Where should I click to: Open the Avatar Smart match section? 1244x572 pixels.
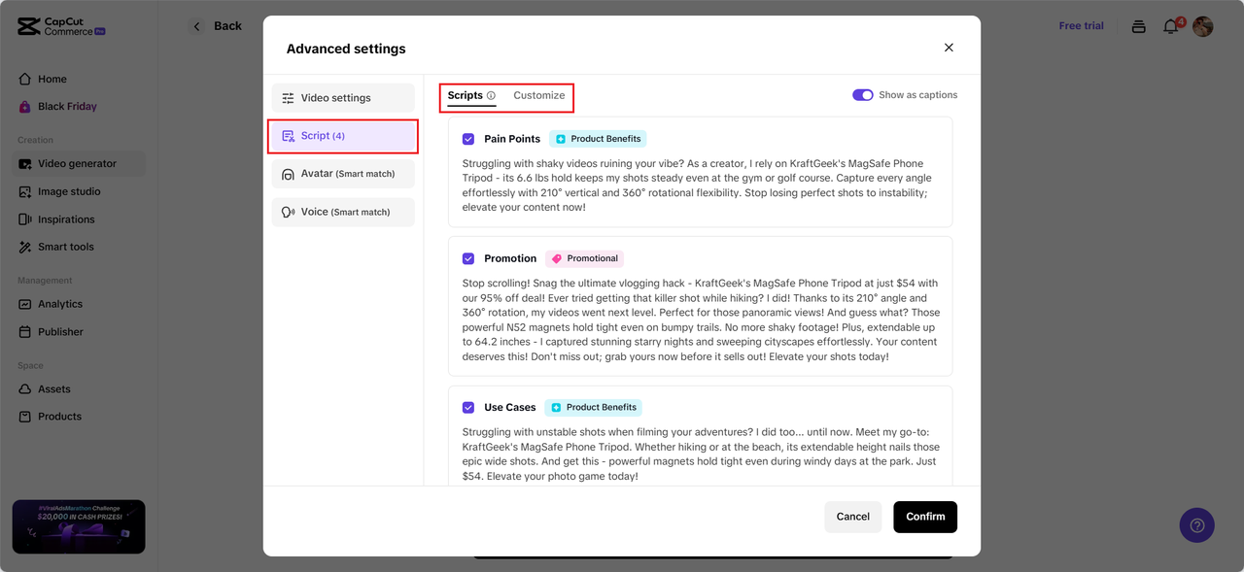pos(343,174)
